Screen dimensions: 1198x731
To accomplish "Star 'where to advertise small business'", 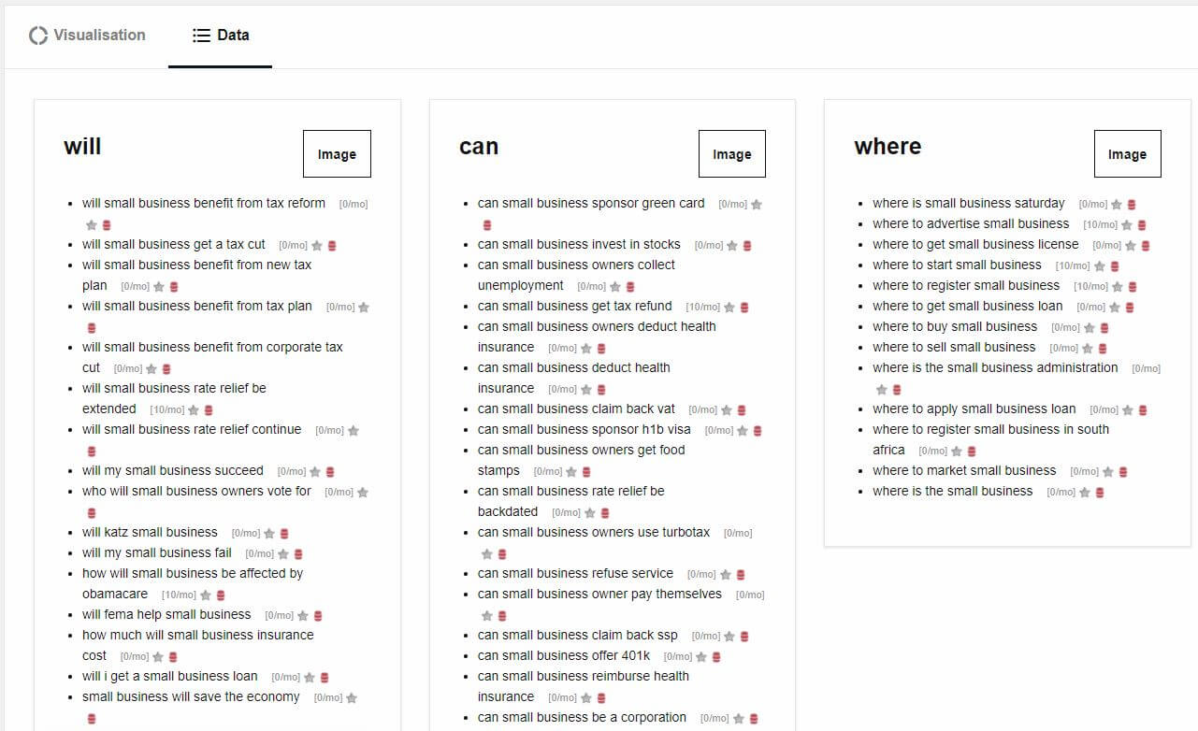I will [x=1127, y=225].
